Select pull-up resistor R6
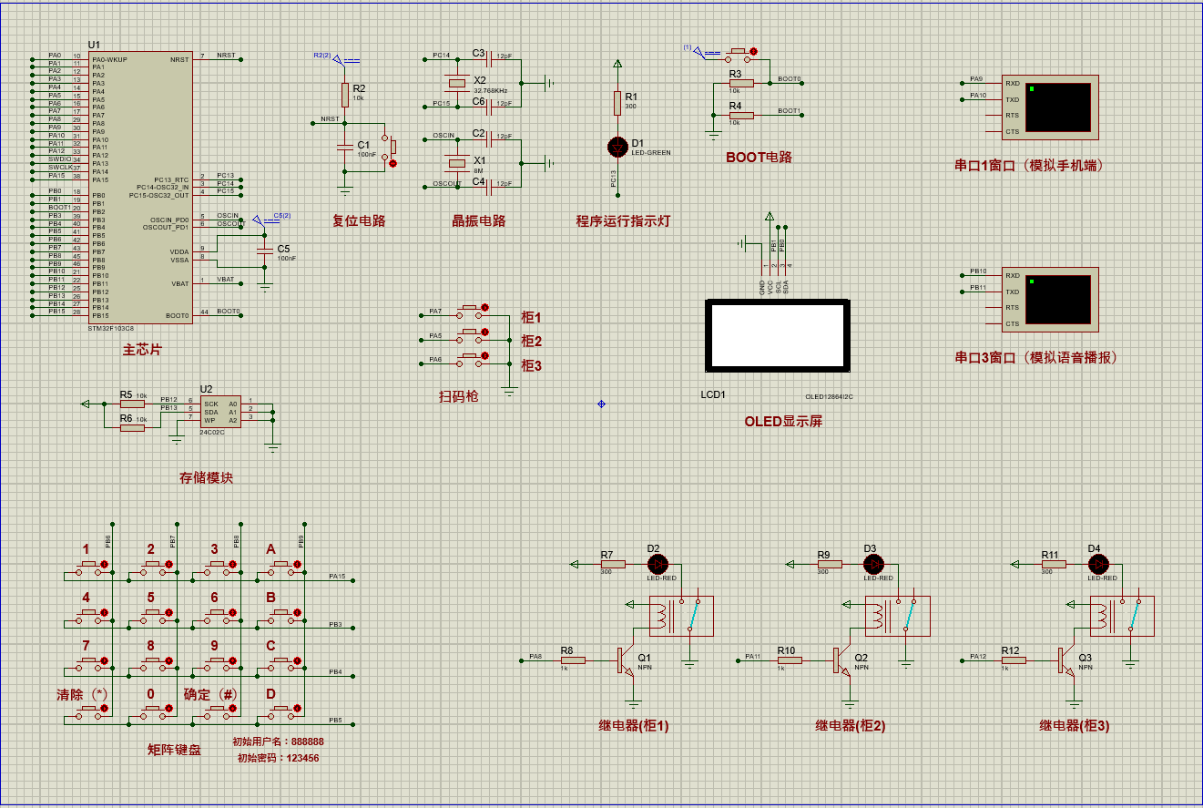 [x=133, y=427]
